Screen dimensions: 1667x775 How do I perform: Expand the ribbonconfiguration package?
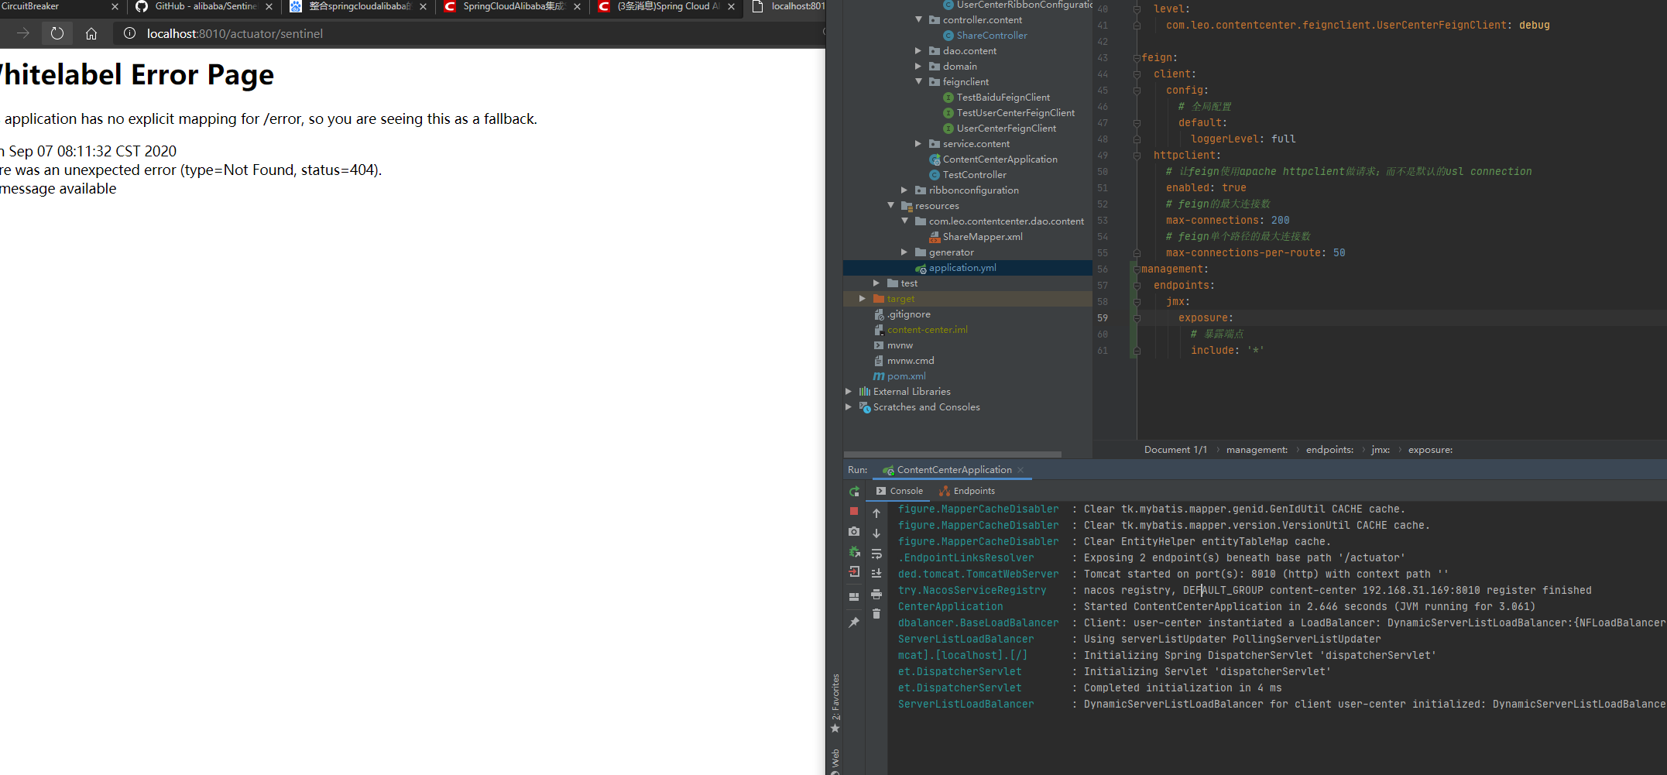click(904, 190)
